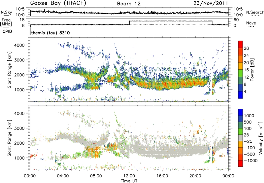
Task: Click the N.Search legend label
Action: (255, 12)
